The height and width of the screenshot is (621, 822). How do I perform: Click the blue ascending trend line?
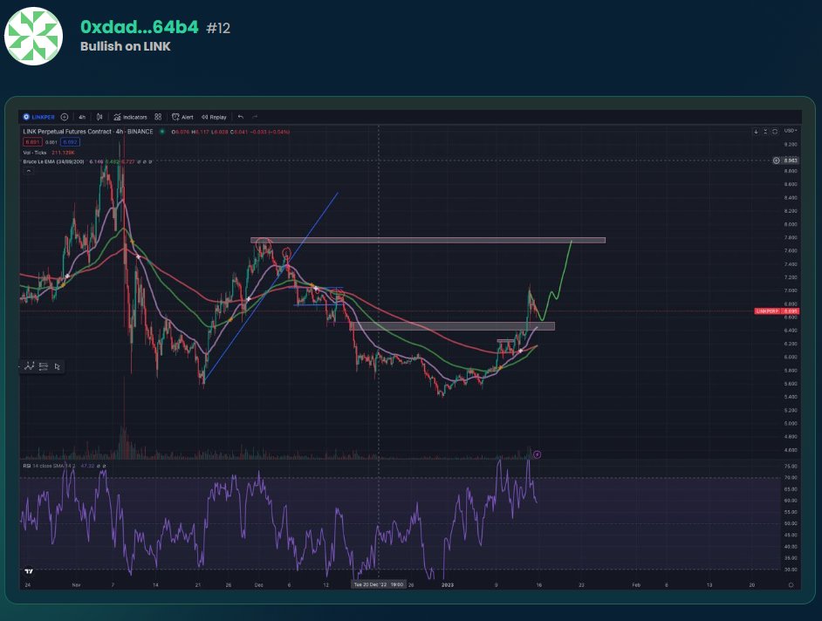click(x=271, y=287)
